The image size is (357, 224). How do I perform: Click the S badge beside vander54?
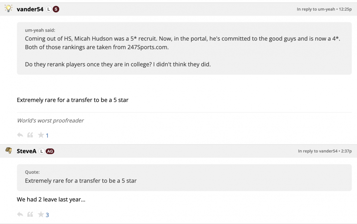[x=56, y=9]
